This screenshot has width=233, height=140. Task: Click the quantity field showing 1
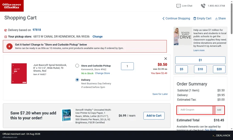127,66
